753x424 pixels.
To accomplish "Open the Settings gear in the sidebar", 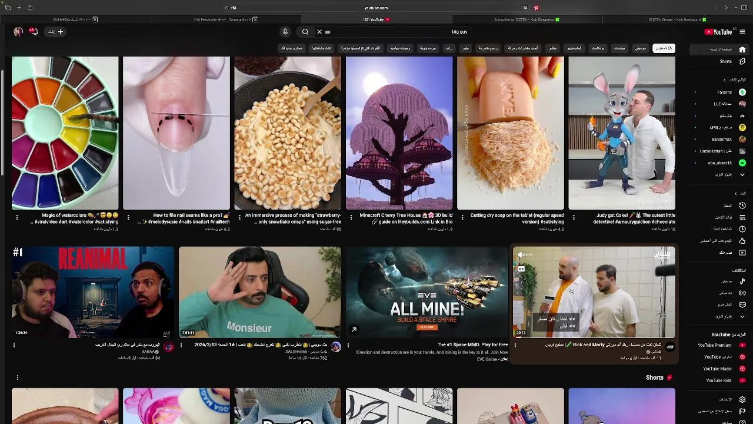I will [742, 399].
